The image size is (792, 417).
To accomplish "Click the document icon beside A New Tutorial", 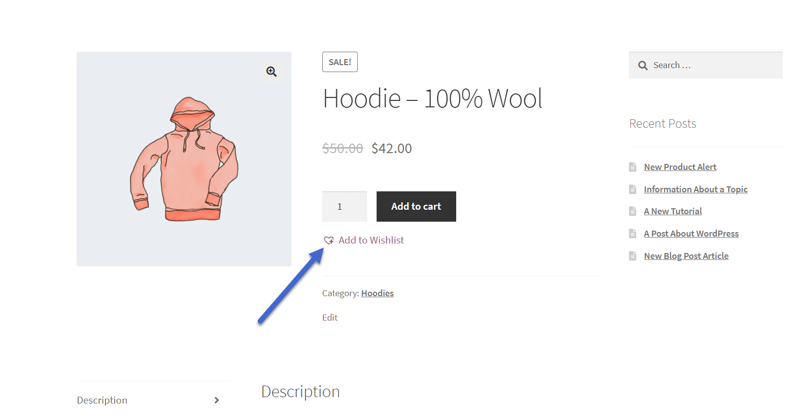I will pyautogui.click(x=633, y=211).
